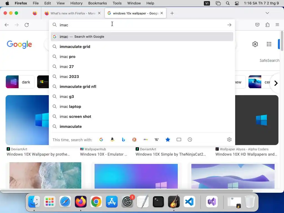Go back to the previous page
This screenshot has height=213, width=284.
pos(7,25)
